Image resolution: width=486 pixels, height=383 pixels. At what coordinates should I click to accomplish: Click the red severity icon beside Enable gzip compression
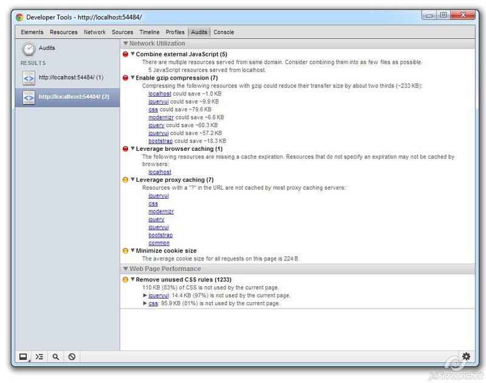125,78
